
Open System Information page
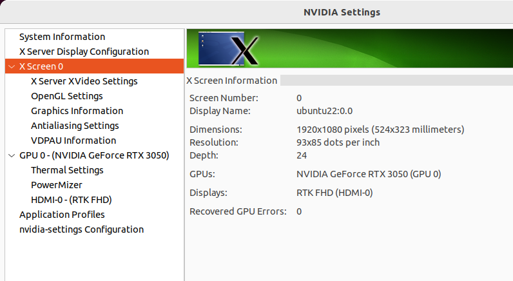(x=62, y=37)
